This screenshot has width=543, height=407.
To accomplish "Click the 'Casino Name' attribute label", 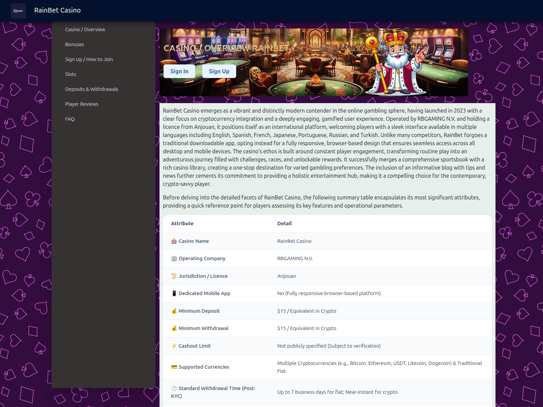I will point(194,241).
